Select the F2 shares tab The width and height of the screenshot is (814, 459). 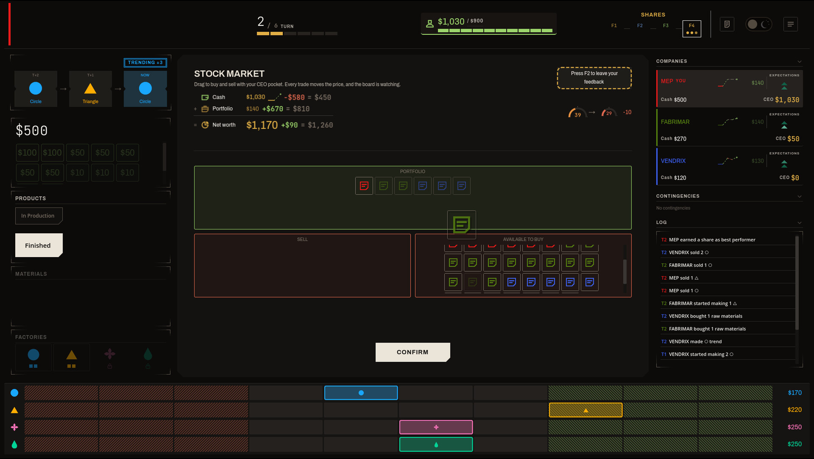[x=640, y=25]
